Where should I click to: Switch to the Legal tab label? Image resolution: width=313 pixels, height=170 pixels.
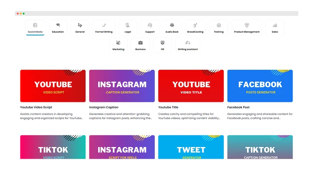point(128,32)
